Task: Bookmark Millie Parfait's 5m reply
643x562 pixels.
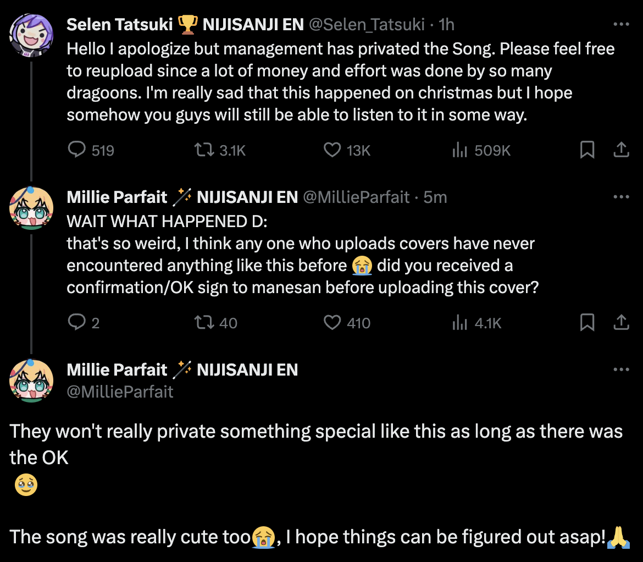Action: pos(587,322)
